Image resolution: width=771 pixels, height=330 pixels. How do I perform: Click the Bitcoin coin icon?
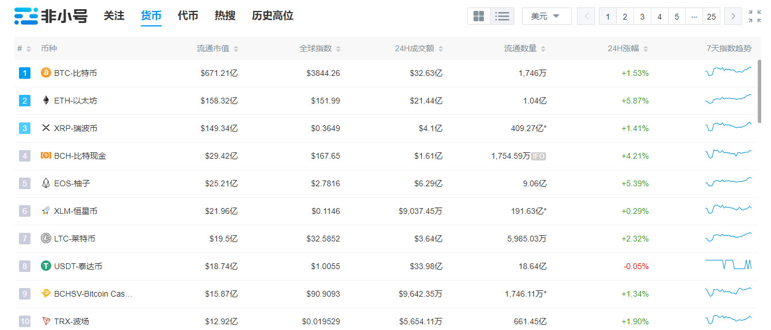(46, 73)
